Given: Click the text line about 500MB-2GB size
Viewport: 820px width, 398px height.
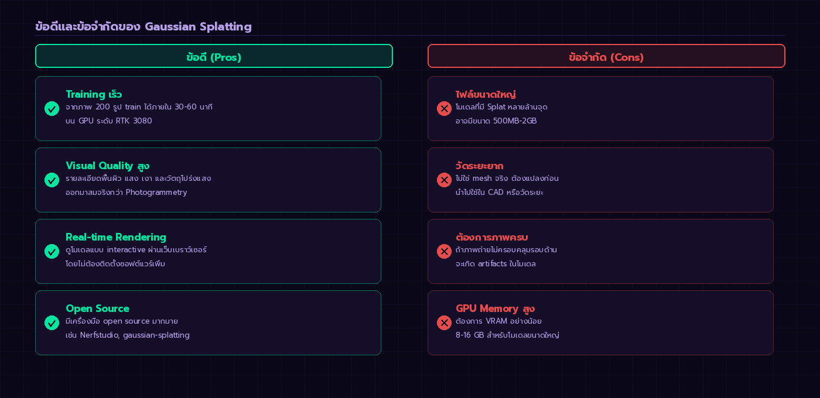Looking at the screenshot, I should pyautogui.click(x=496, y=121).
